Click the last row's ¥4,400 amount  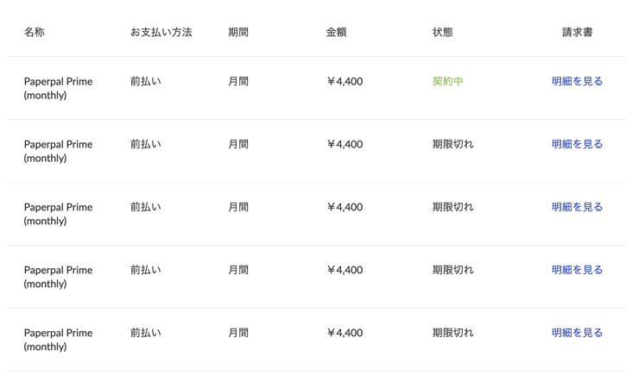[345, 333]
